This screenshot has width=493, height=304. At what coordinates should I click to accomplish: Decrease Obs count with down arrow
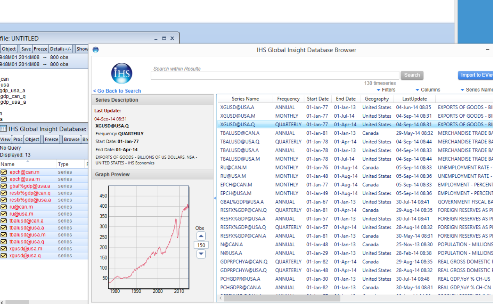[x=201, y=254]
